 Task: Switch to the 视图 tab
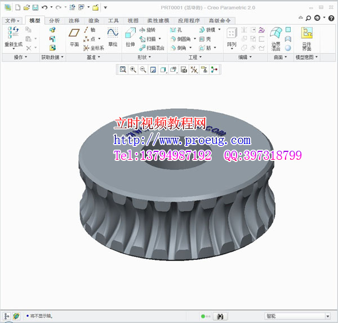(x=133, y=20)
